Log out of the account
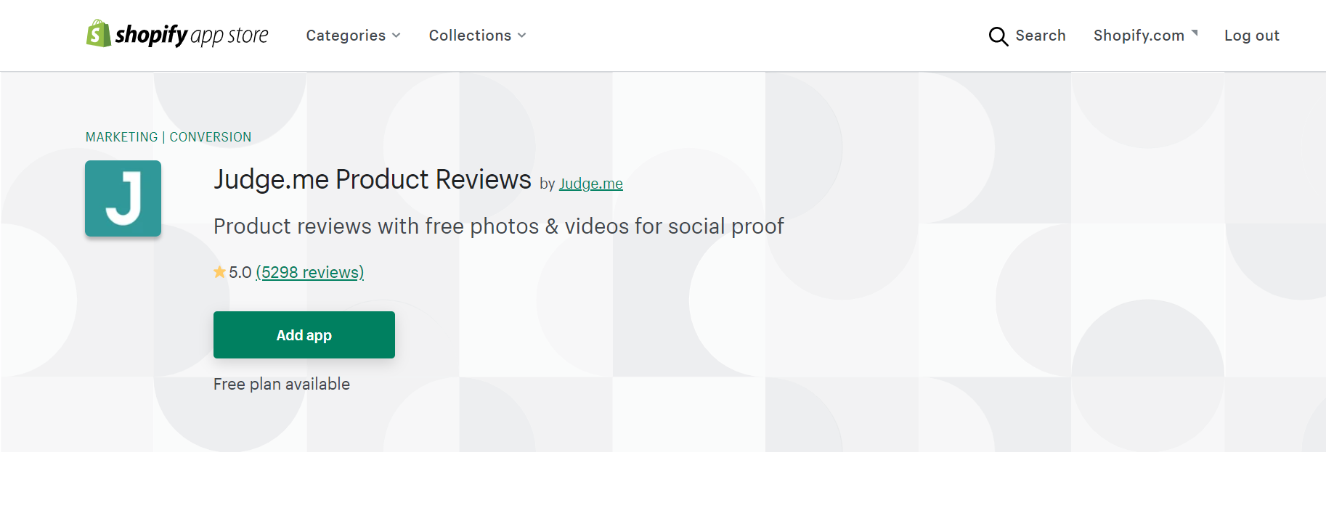 coord(1251,36)
